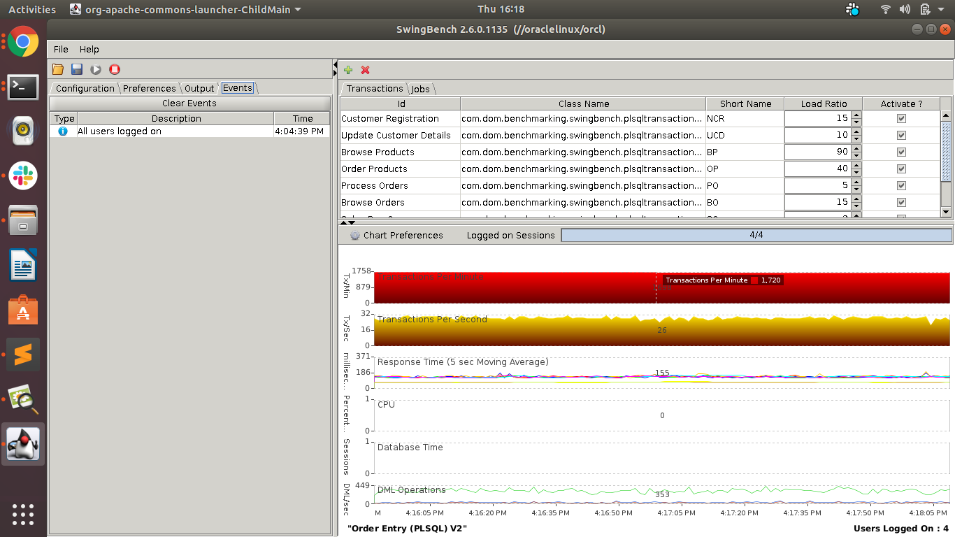The image size is (955, 537).
Task: Click Load Ratio field showing 40
Action: [x=818, y=169]
